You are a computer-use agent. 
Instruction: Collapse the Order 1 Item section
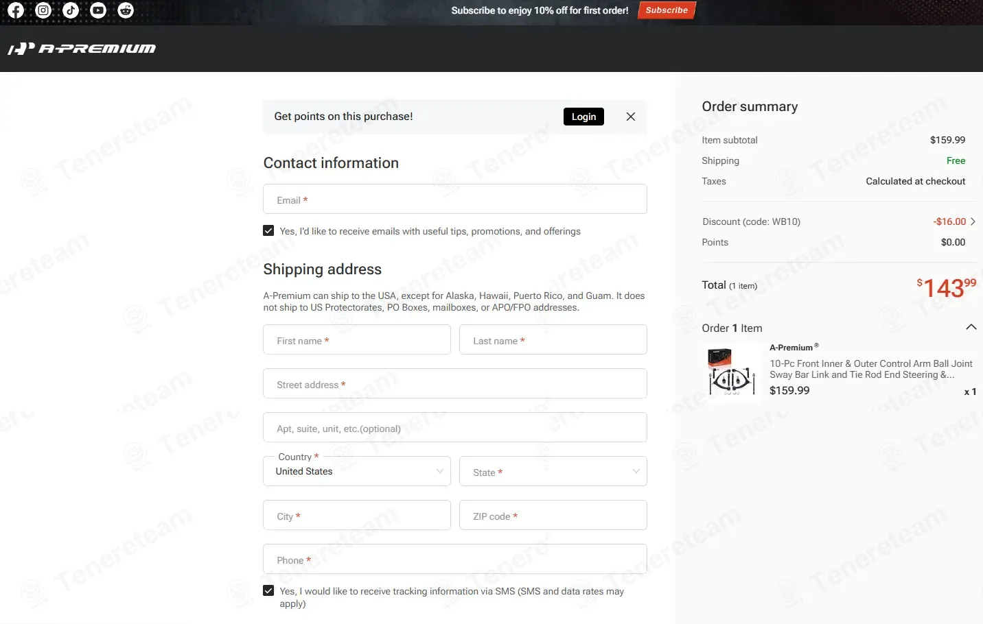tap(971, 327)
